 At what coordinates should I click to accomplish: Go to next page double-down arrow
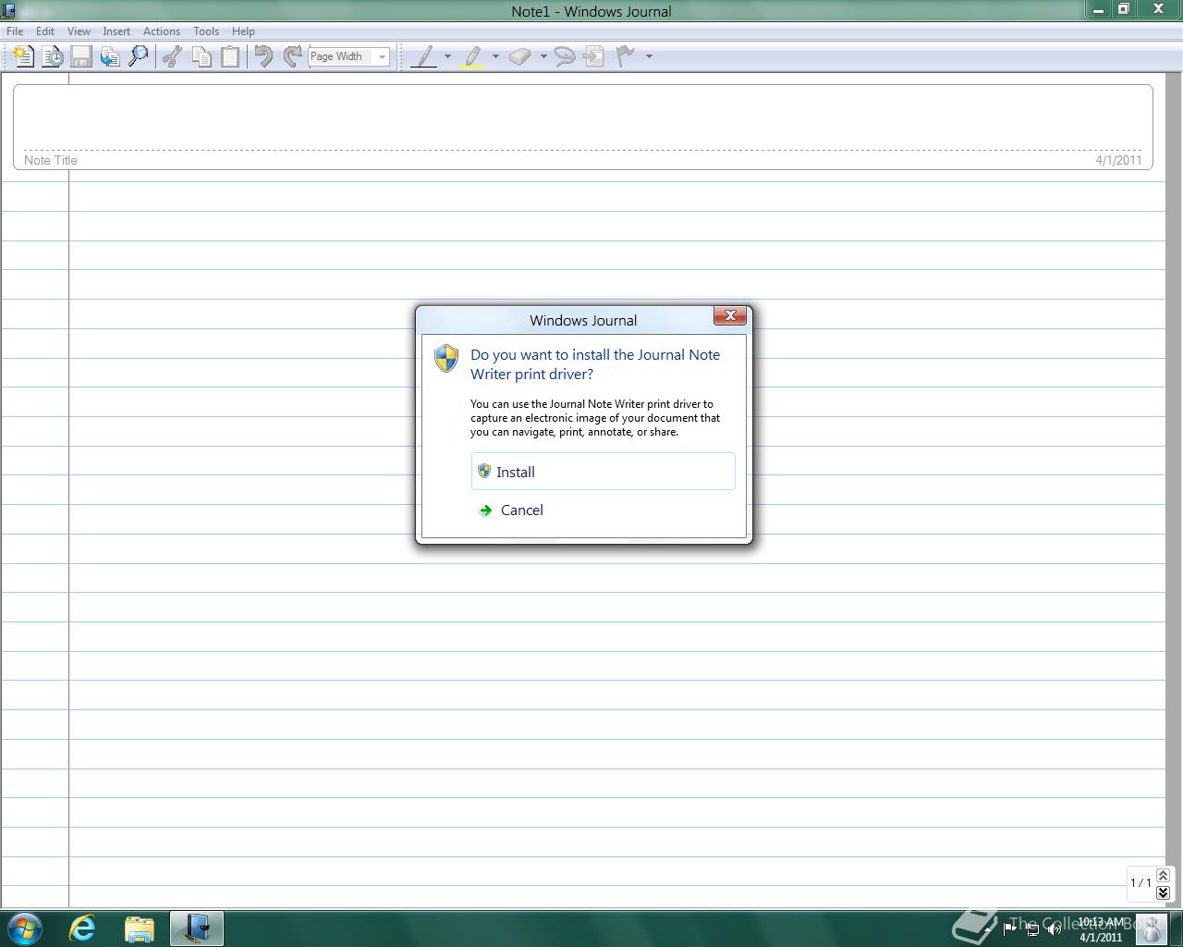click(x=1163, y=892)
